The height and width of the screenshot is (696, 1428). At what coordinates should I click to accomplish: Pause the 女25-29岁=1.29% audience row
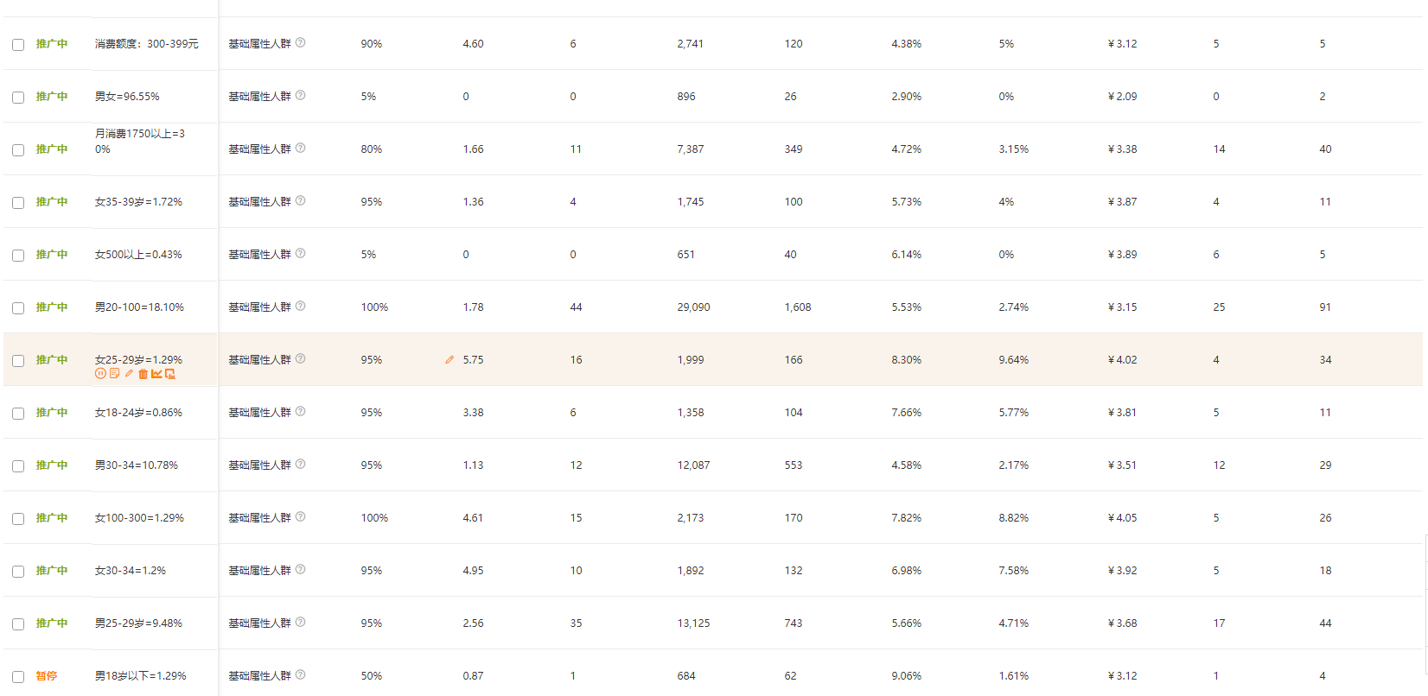pyautogui.click(x=100, y=373)
